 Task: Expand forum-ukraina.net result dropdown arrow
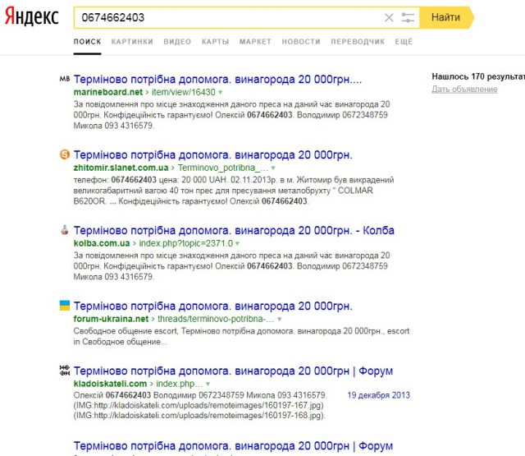[x=279, y=319]
